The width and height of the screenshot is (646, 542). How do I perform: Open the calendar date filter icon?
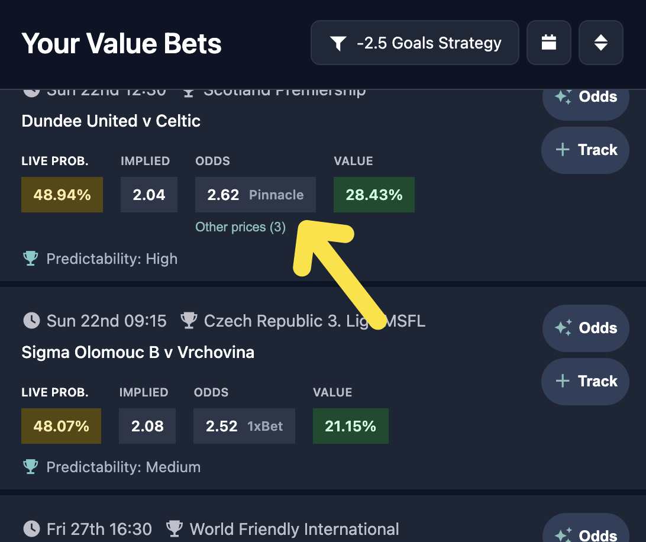pyautogui.click(x=549, y=43)
